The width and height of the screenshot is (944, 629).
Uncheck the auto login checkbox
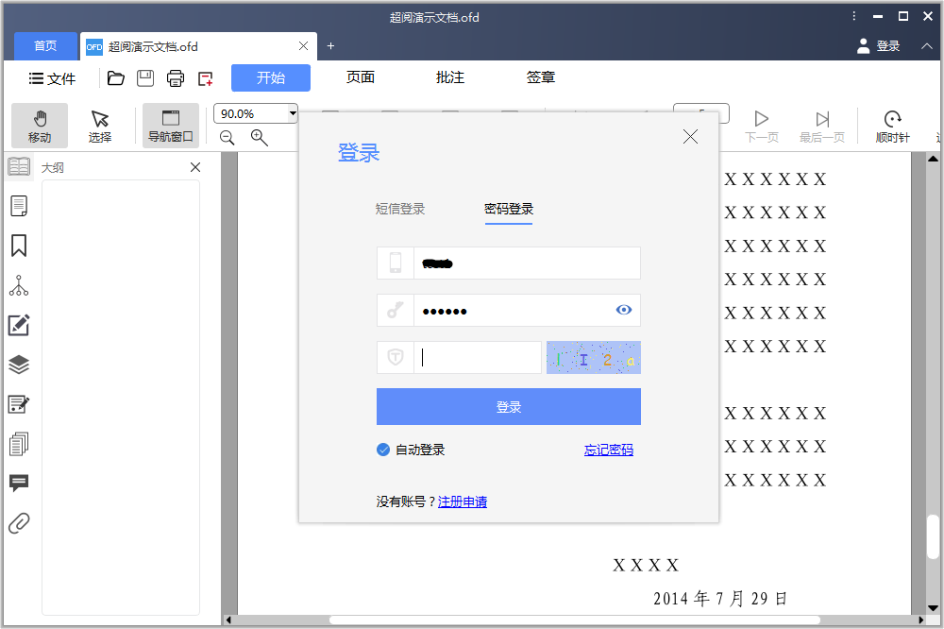tap(383, 450)
